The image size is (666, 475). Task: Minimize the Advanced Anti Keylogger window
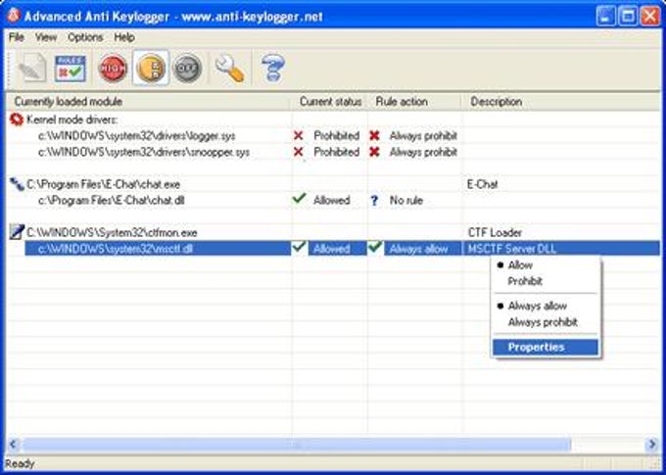coord(605,17)
